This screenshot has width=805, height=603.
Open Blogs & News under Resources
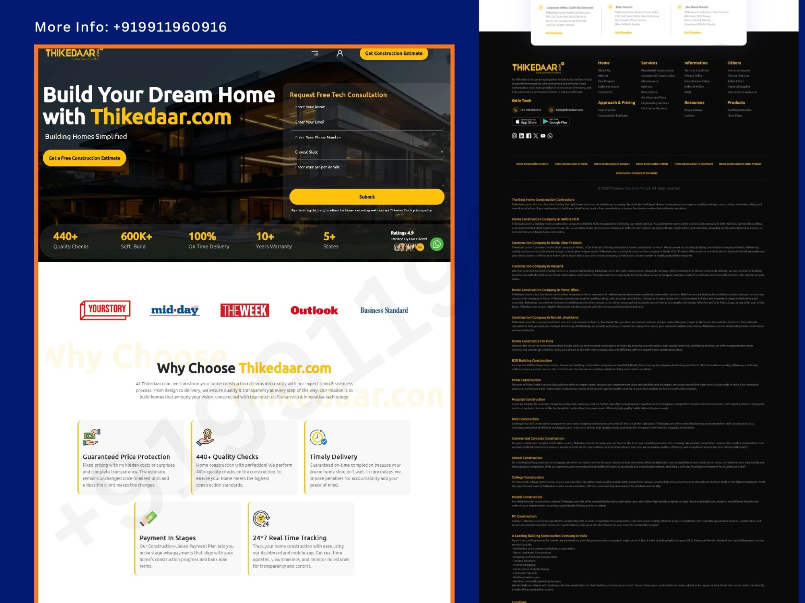coord(693,110)
